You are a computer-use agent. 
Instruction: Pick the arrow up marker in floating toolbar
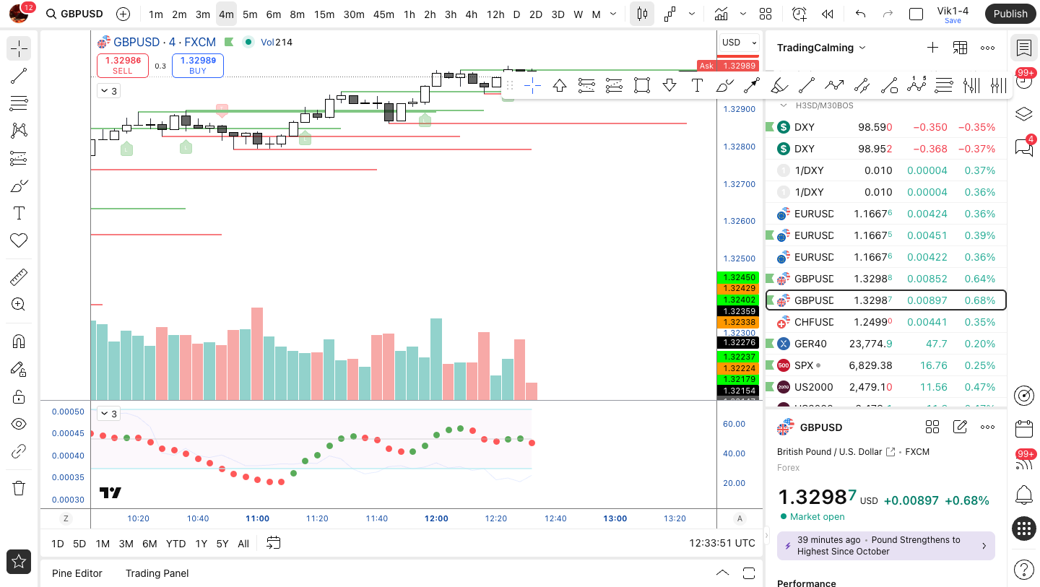point(560,86)
